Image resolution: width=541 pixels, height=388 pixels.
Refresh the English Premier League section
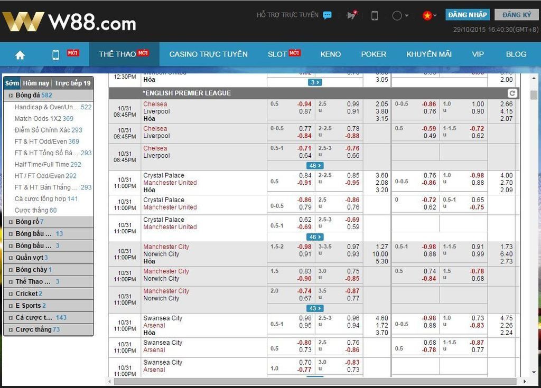point(512,93)
